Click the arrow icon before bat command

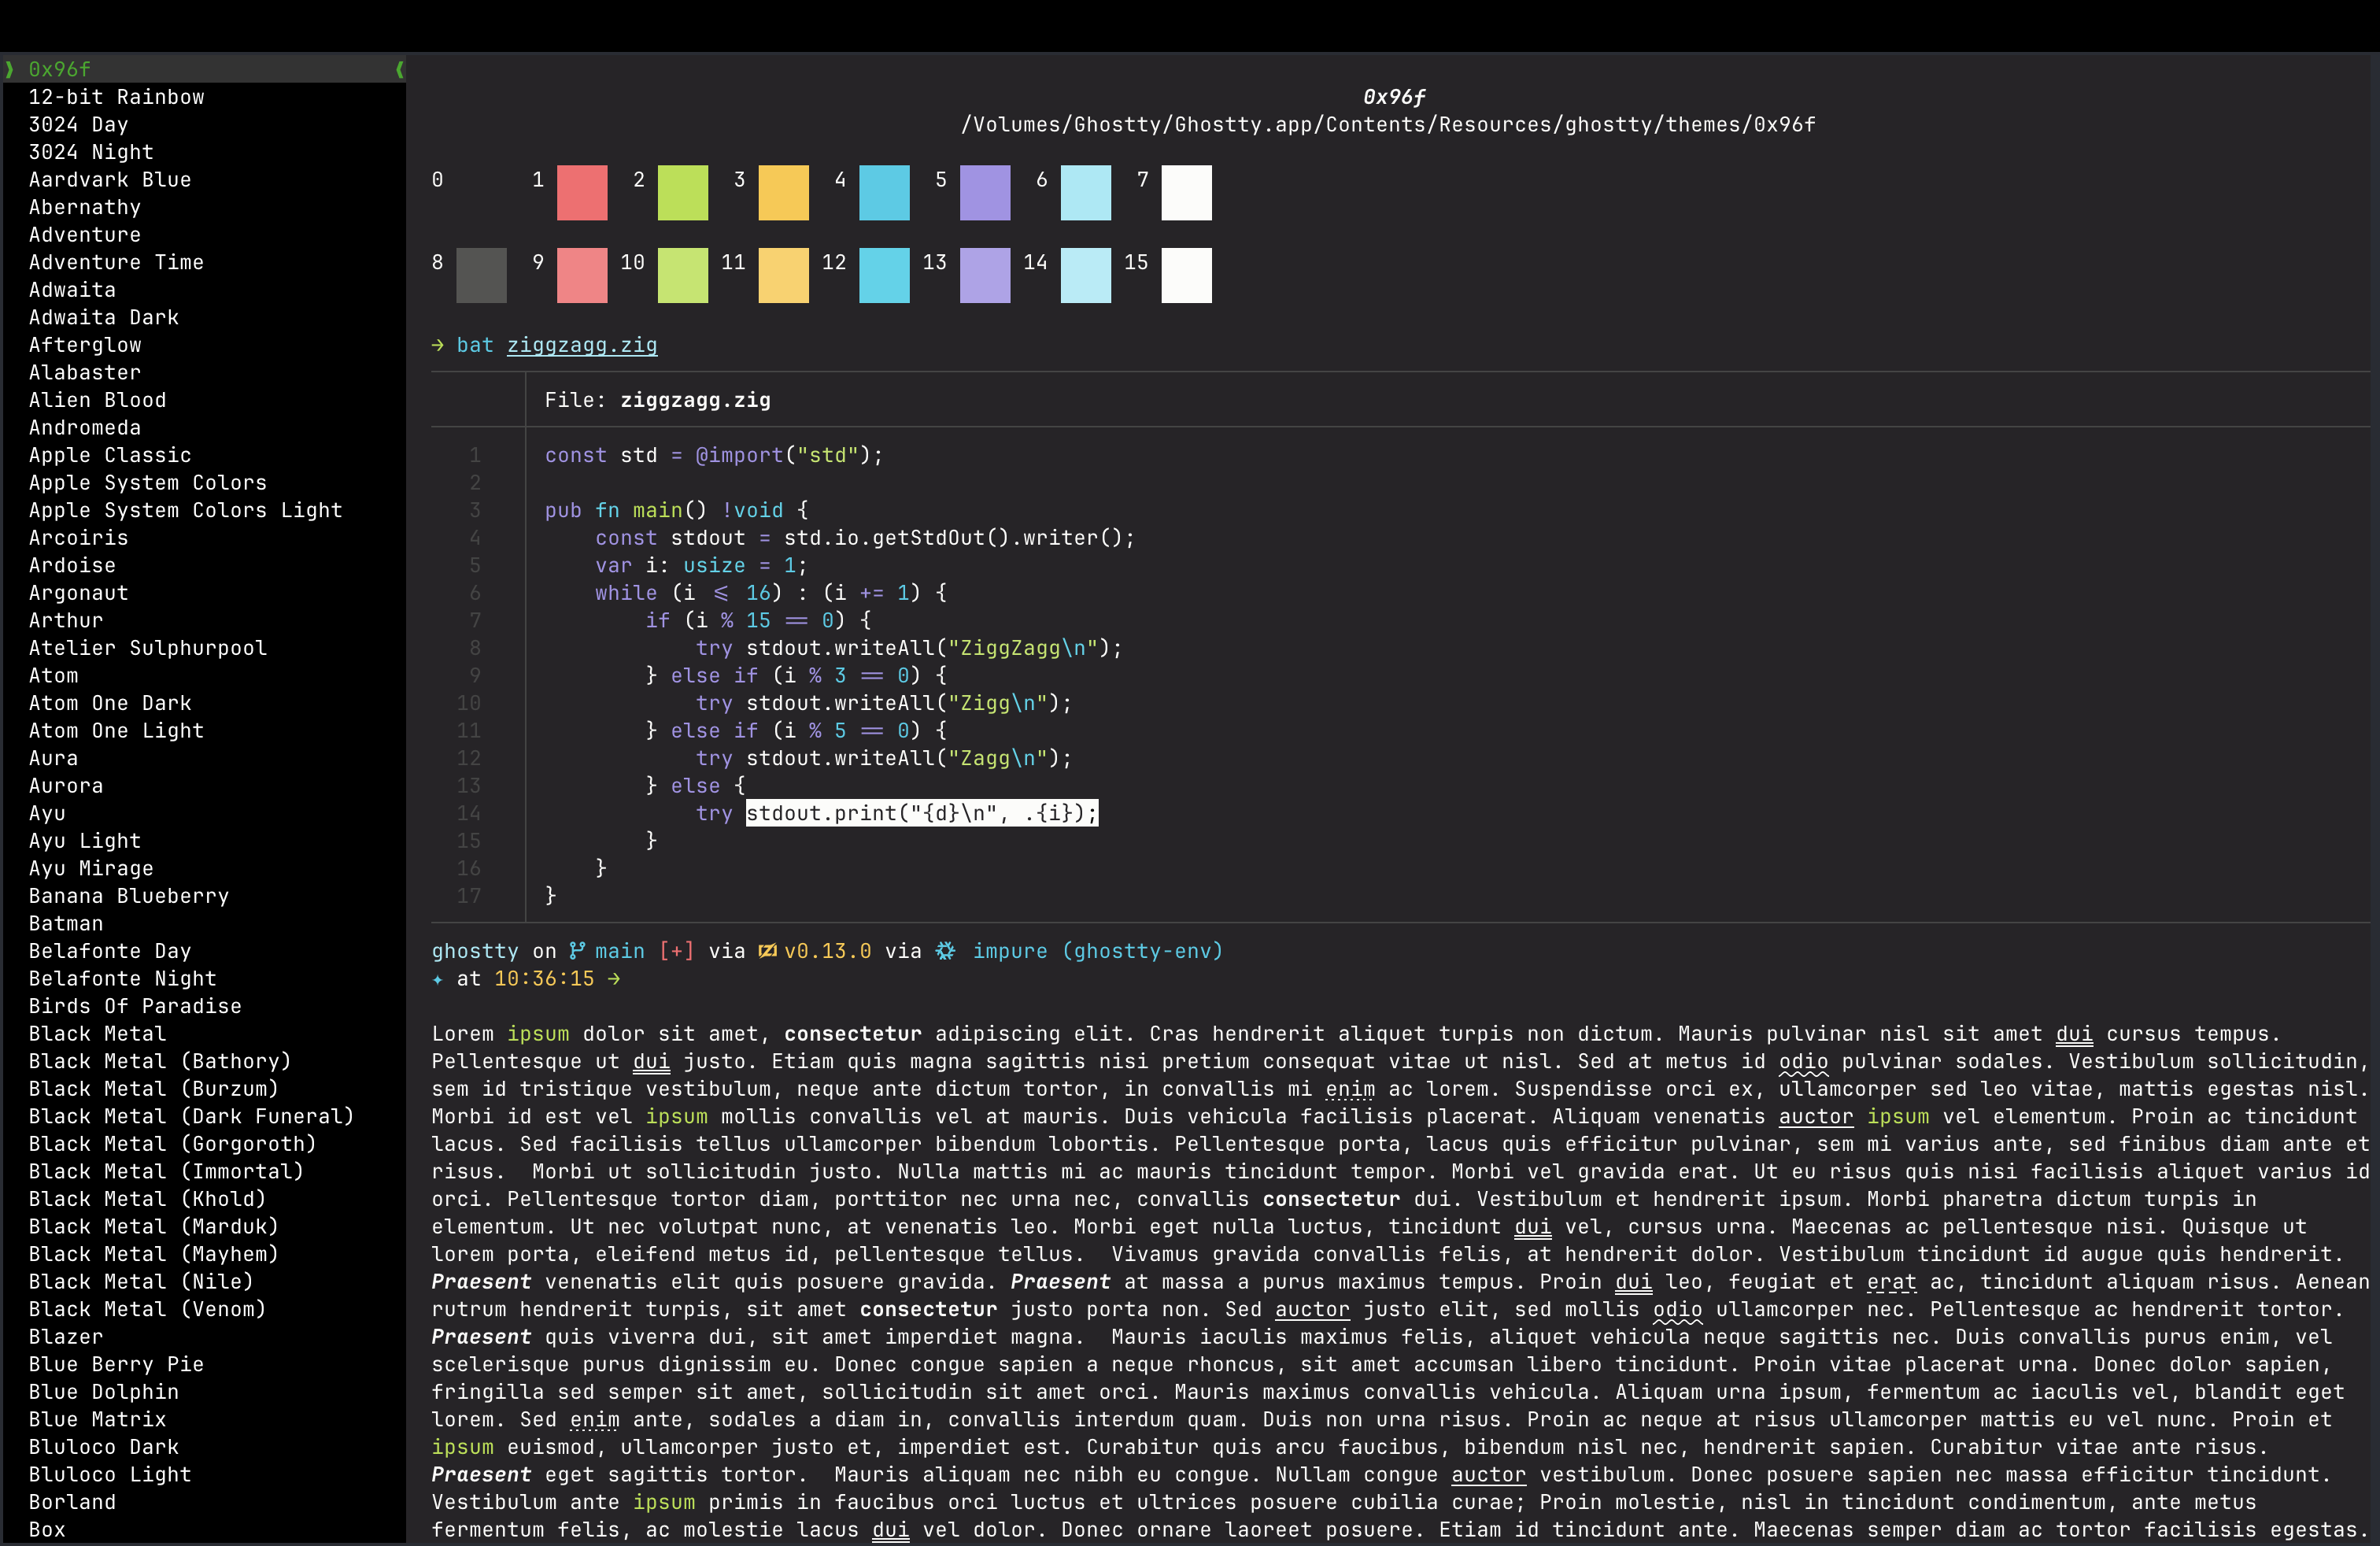tap(437, 345)
